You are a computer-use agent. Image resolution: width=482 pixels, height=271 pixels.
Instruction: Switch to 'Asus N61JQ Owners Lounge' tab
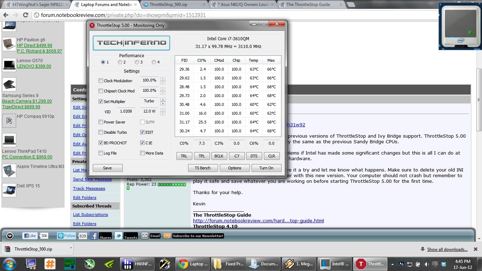pyautogui.click(x=242, y=5)
